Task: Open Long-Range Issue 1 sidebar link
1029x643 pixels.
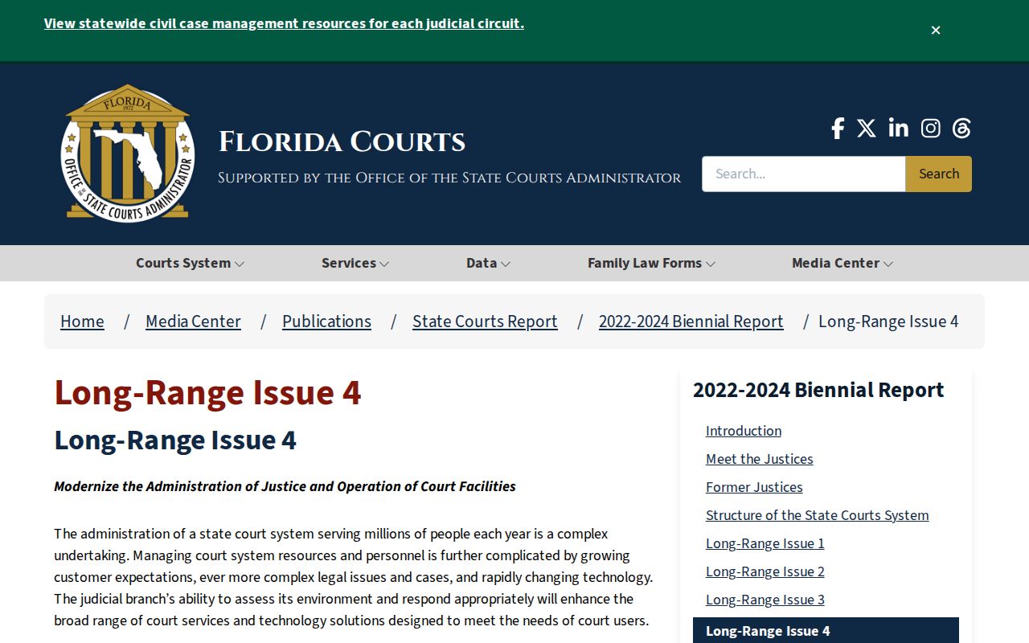Action: 765,543
